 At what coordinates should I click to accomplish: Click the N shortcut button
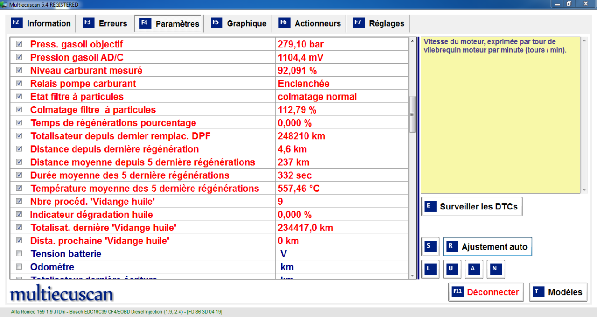tap(496, 269)
